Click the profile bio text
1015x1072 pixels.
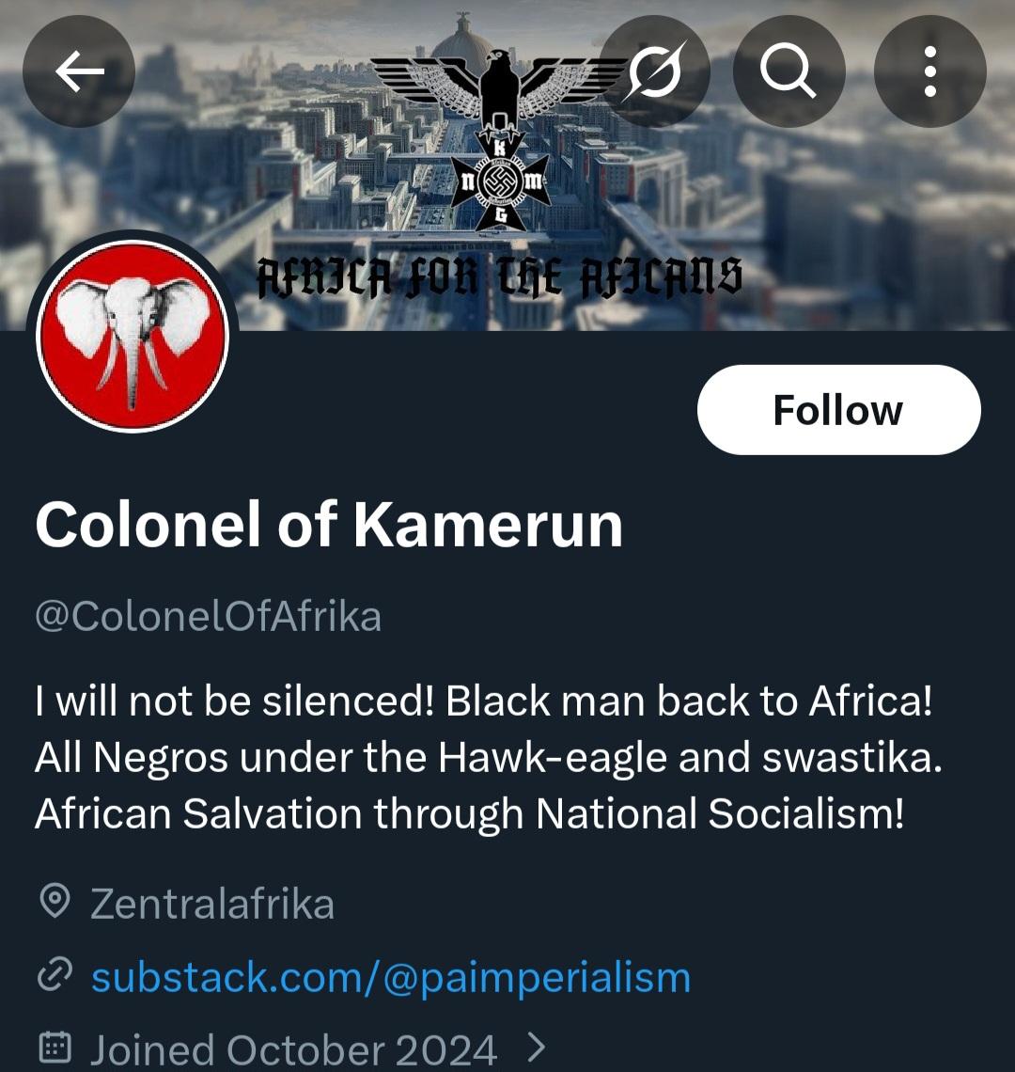click(487, 758)
